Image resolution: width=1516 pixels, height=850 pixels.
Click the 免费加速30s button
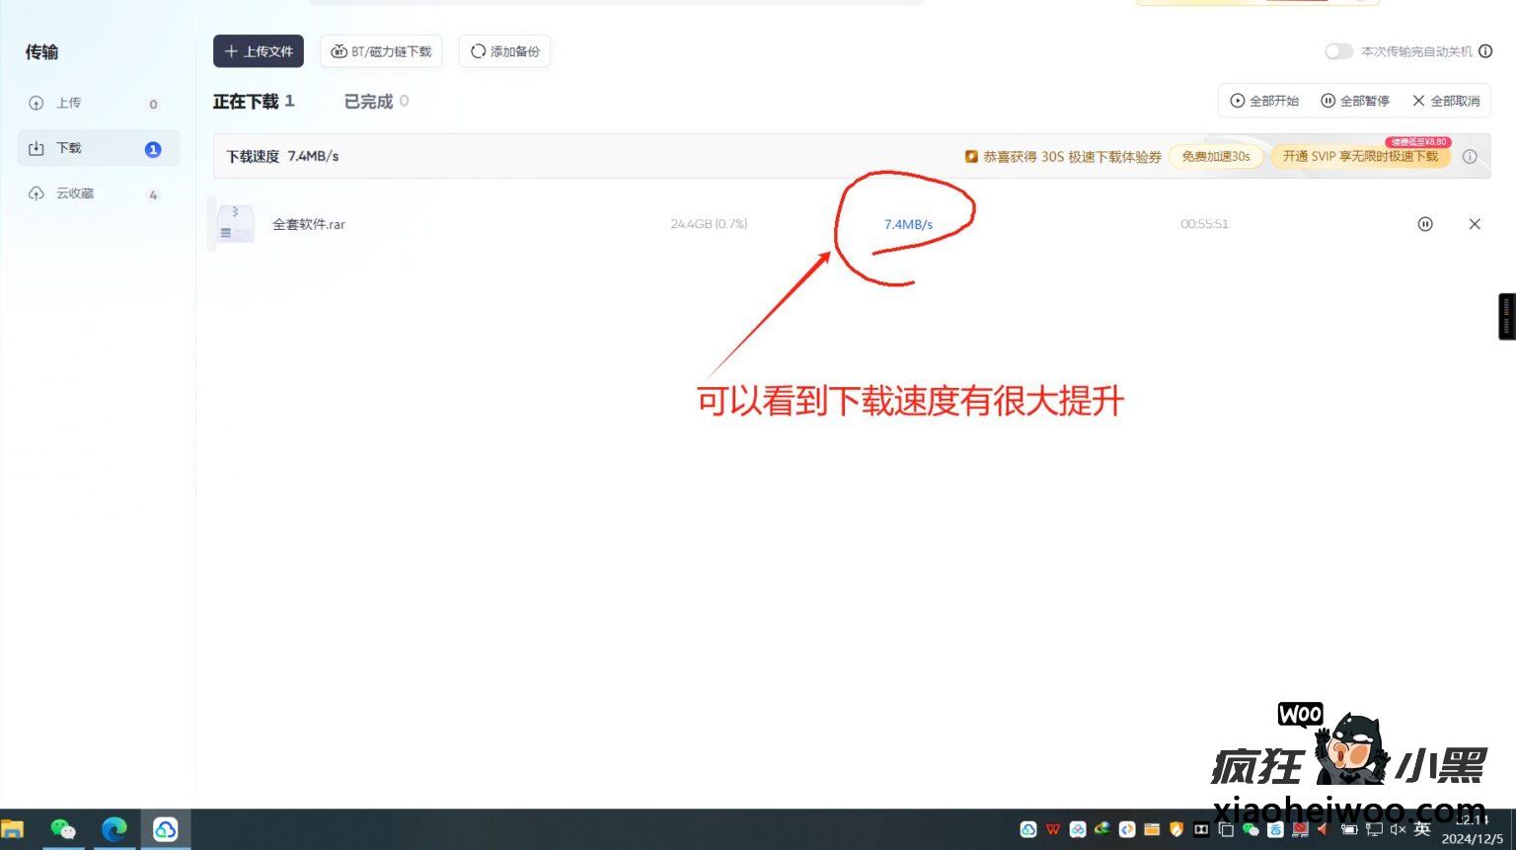pos(1216,156)
